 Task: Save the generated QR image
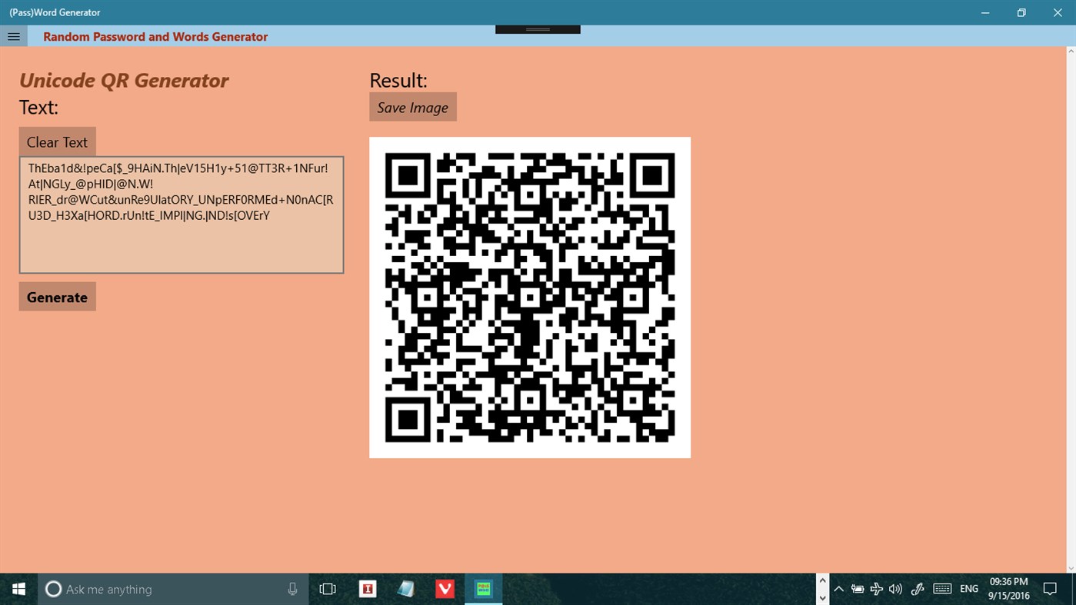point(412,106)
